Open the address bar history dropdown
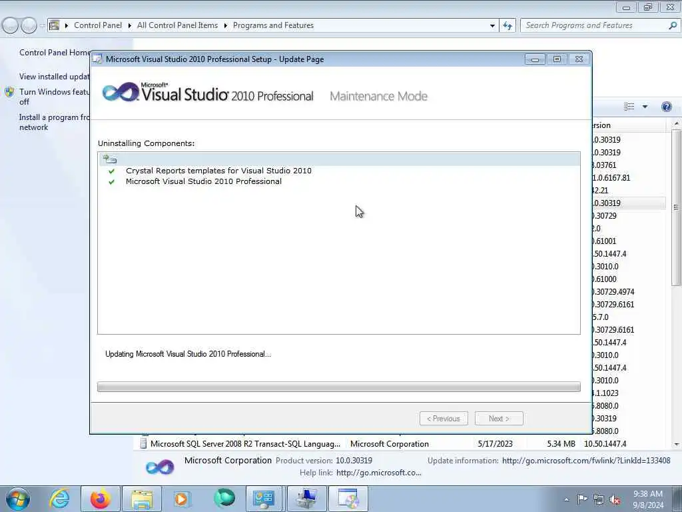This screenshot has height=512, width=682. (x=492, y=26)
